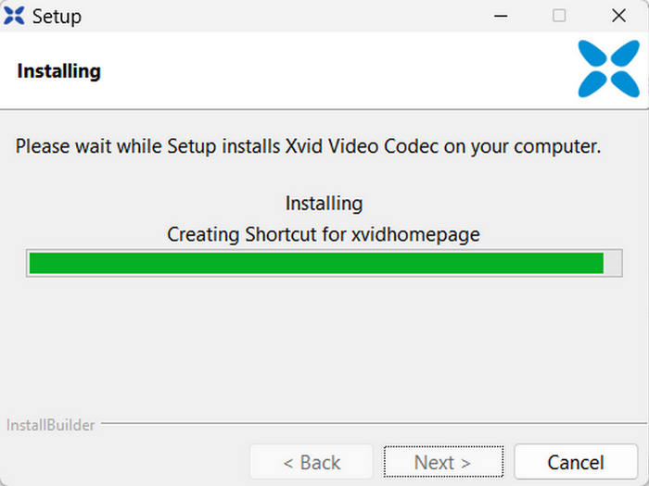Viewport: 649px width, 486px height.
Task: Click the white header banner background
Action: (324, 71)
